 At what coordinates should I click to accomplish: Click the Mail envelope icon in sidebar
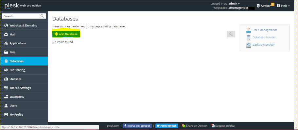6,35
